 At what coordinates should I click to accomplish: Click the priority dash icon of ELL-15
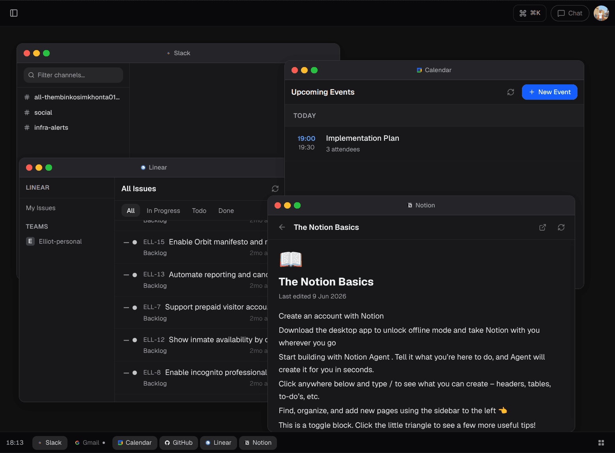point(126,242)
